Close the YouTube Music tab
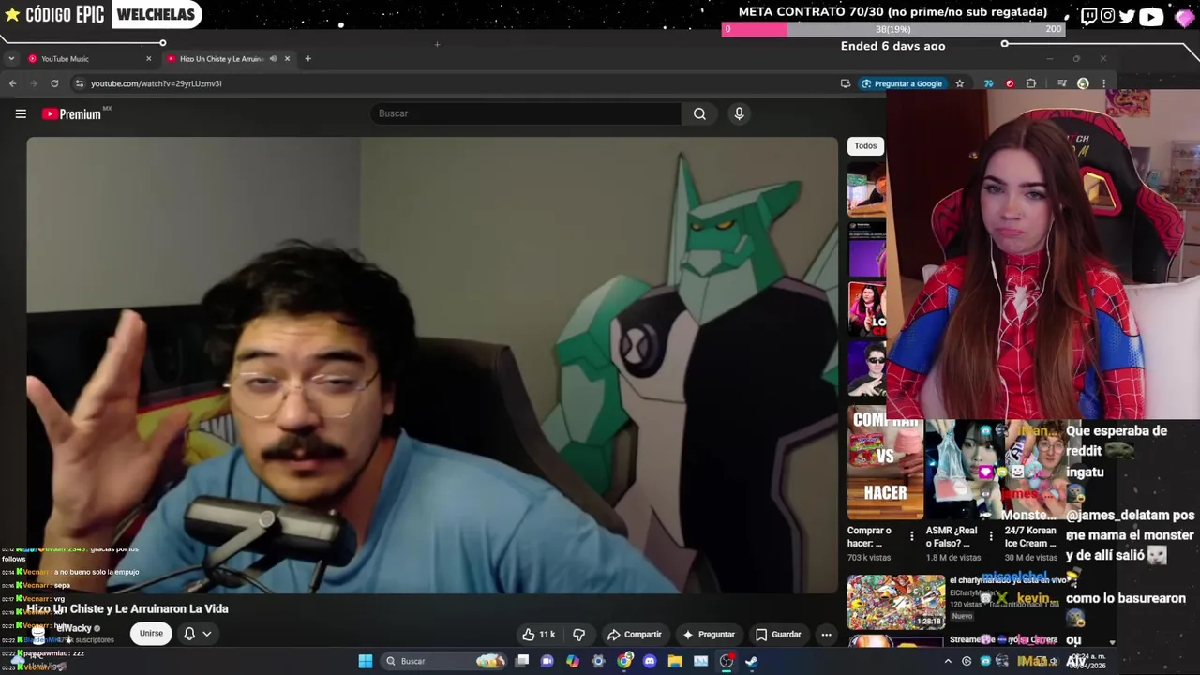This screenshot has height=675, width=1200. pyautogui.click(x=148, y=59)
